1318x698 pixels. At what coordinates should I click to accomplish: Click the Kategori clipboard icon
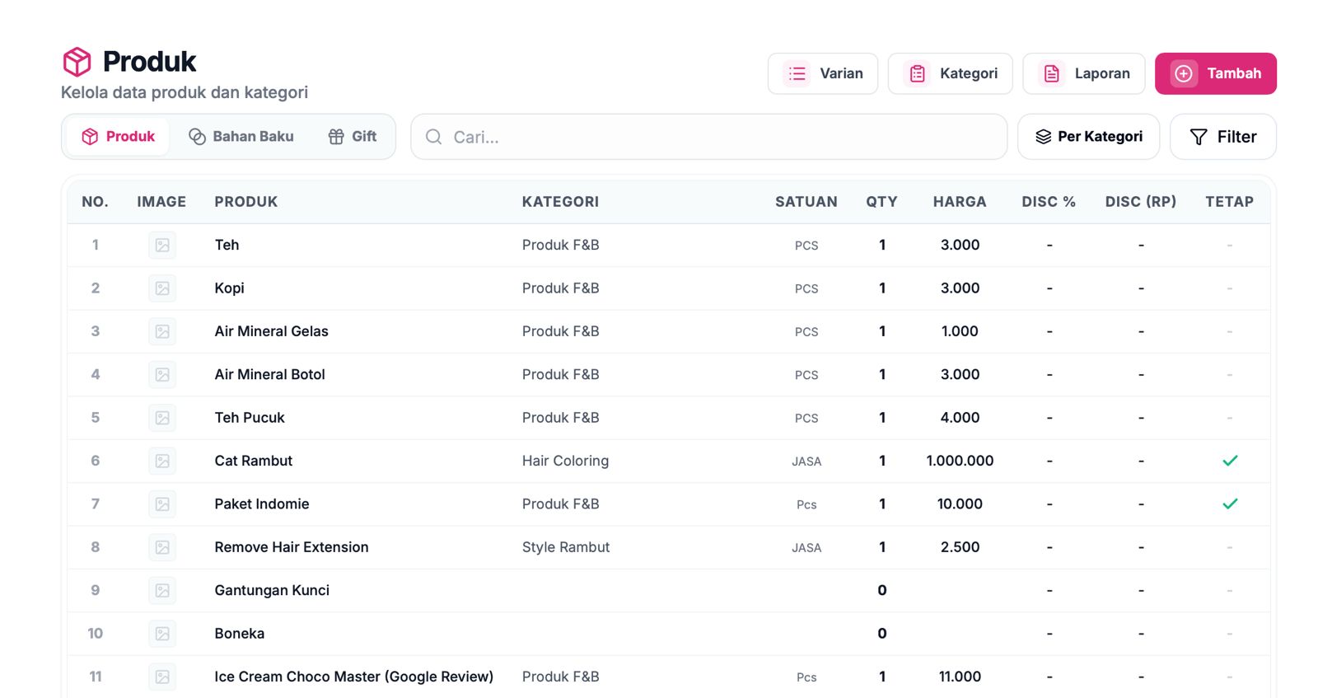[x=917, y=73]
